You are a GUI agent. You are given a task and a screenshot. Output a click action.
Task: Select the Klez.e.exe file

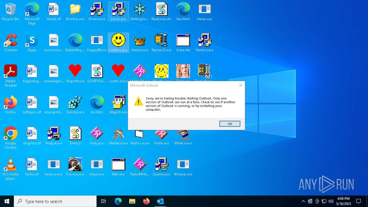point(97,167)
